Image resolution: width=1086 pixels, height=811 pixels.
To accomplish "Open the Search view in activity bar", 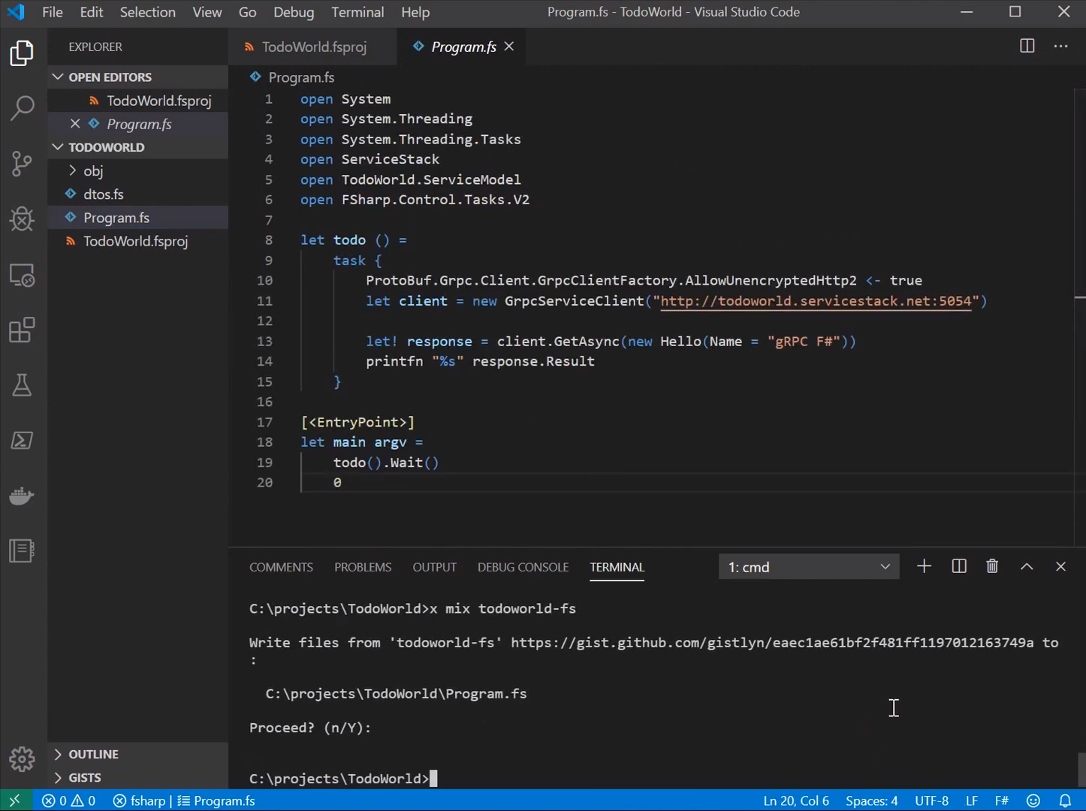I will [x=22, y=108].
